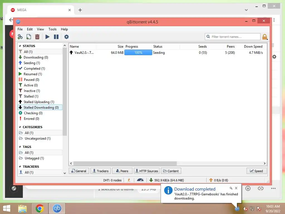Select the Paused (0) filter

pos(40,79)
